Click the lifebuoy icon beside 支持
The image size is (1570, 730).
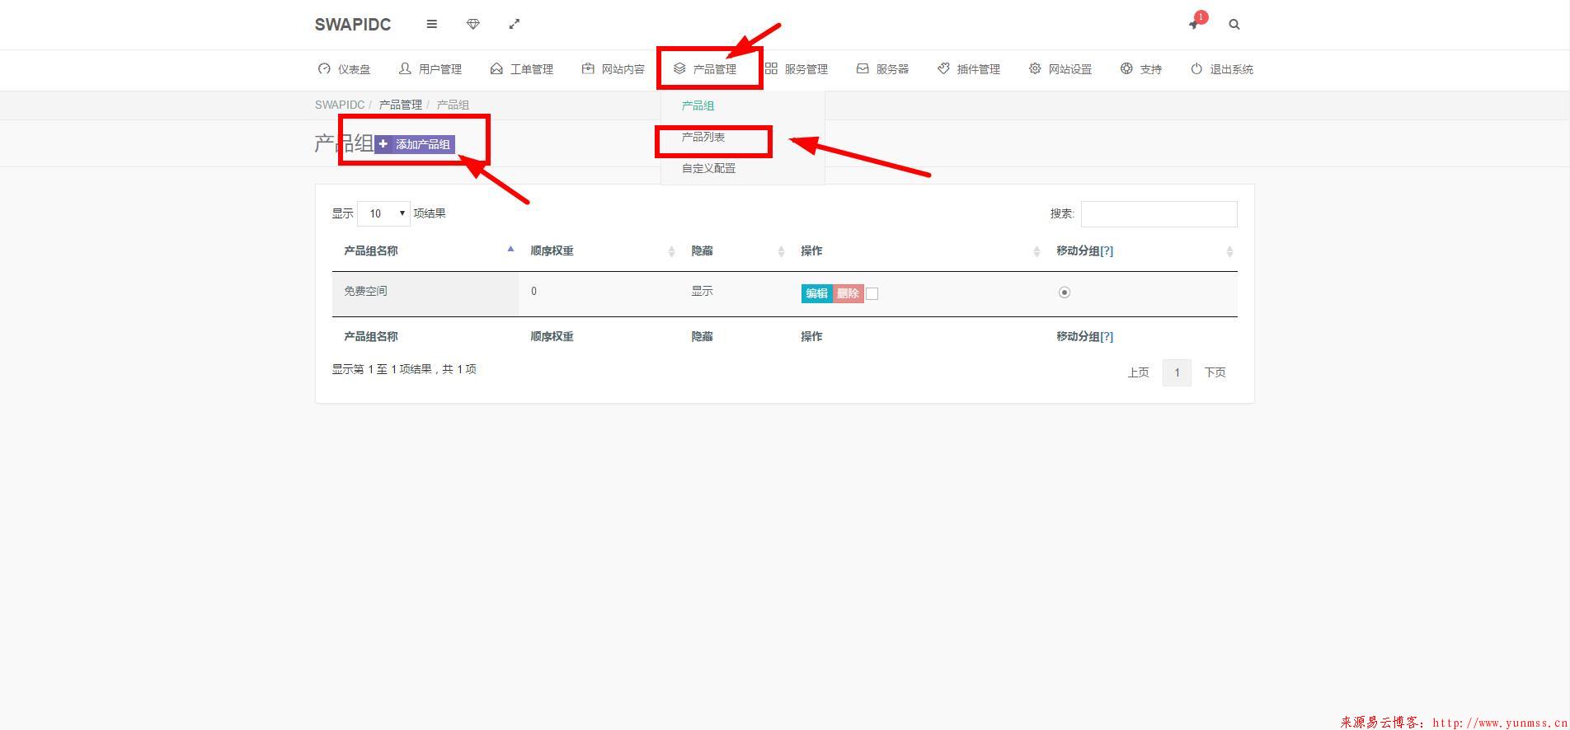pyautogui.click(x=1126, y=68)
